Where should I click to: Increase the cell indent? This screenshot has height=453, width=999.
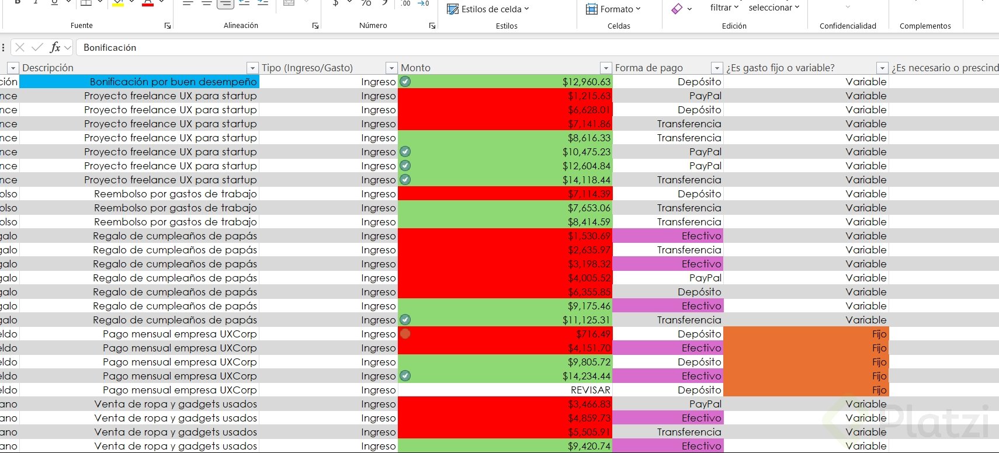tap(263, 4)
